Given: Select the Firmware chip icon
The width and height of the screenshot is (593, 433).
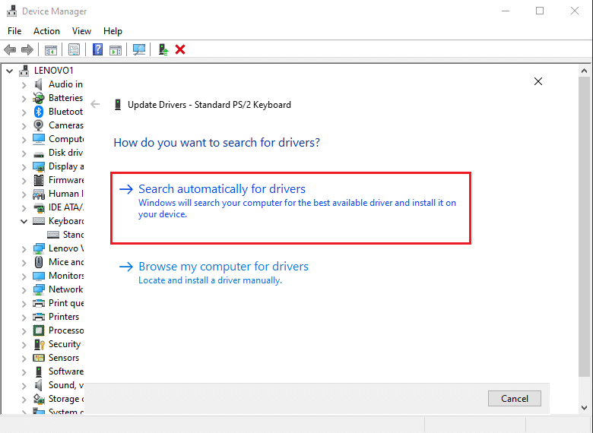Looking at the screenshot, I should (39, 180).
